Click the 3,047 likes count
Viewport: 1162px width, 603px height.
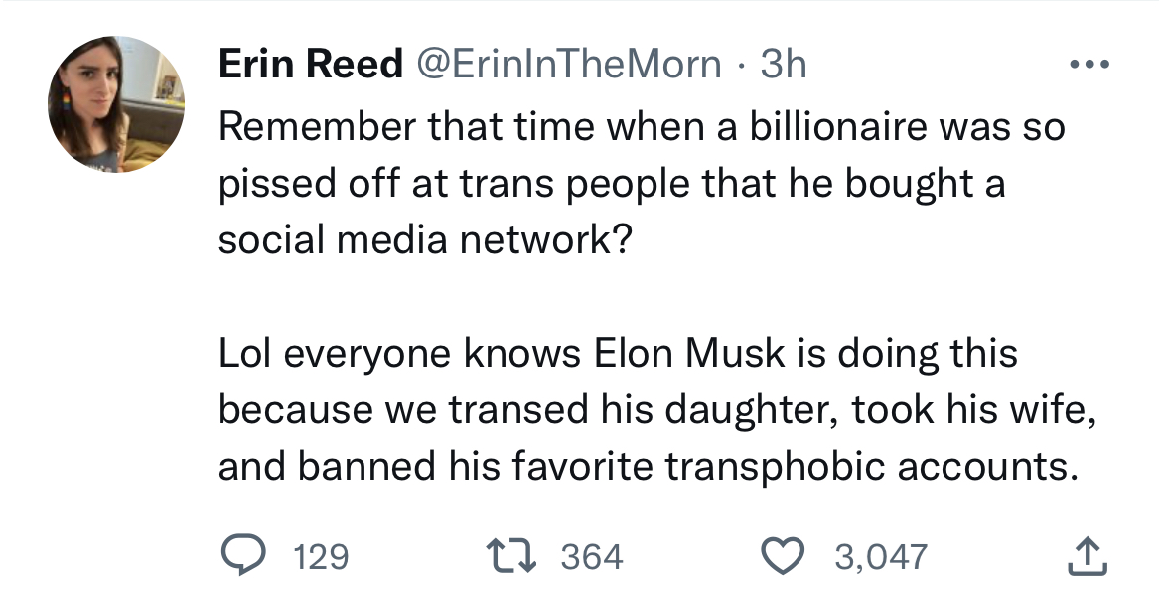pos(880,556)
